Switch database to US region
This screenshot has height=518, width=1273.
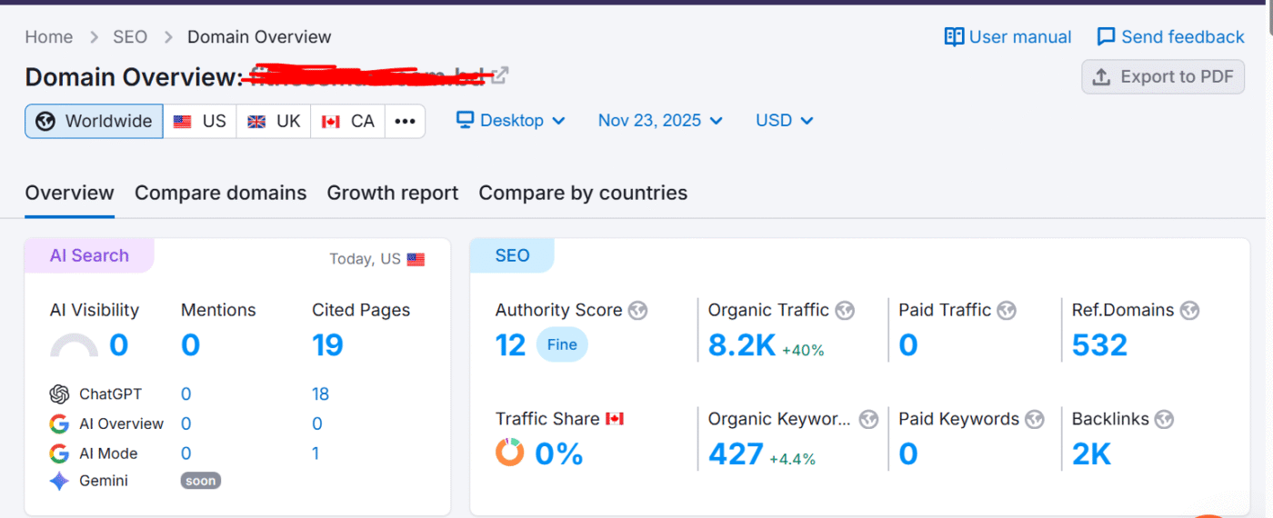(x=200, y=121)
